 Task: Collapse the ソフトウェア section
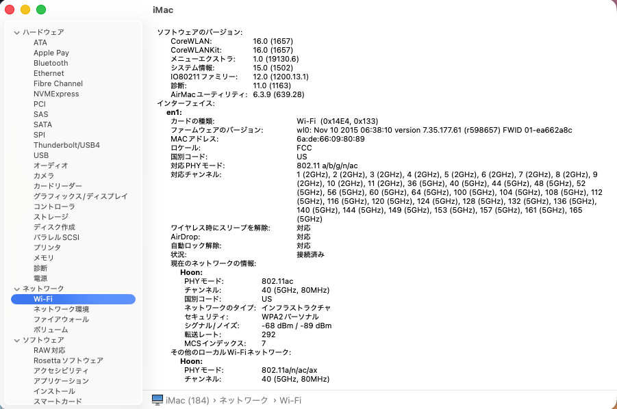click(x=16, y=340)
